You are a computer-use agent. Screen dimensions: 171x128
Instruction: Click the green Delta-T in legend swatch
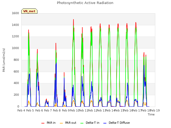click(x=82, y=123)
